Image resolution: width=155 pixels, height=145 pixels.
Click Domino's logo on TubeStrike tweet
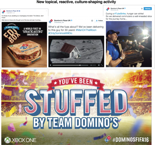[x=108, y=9]
